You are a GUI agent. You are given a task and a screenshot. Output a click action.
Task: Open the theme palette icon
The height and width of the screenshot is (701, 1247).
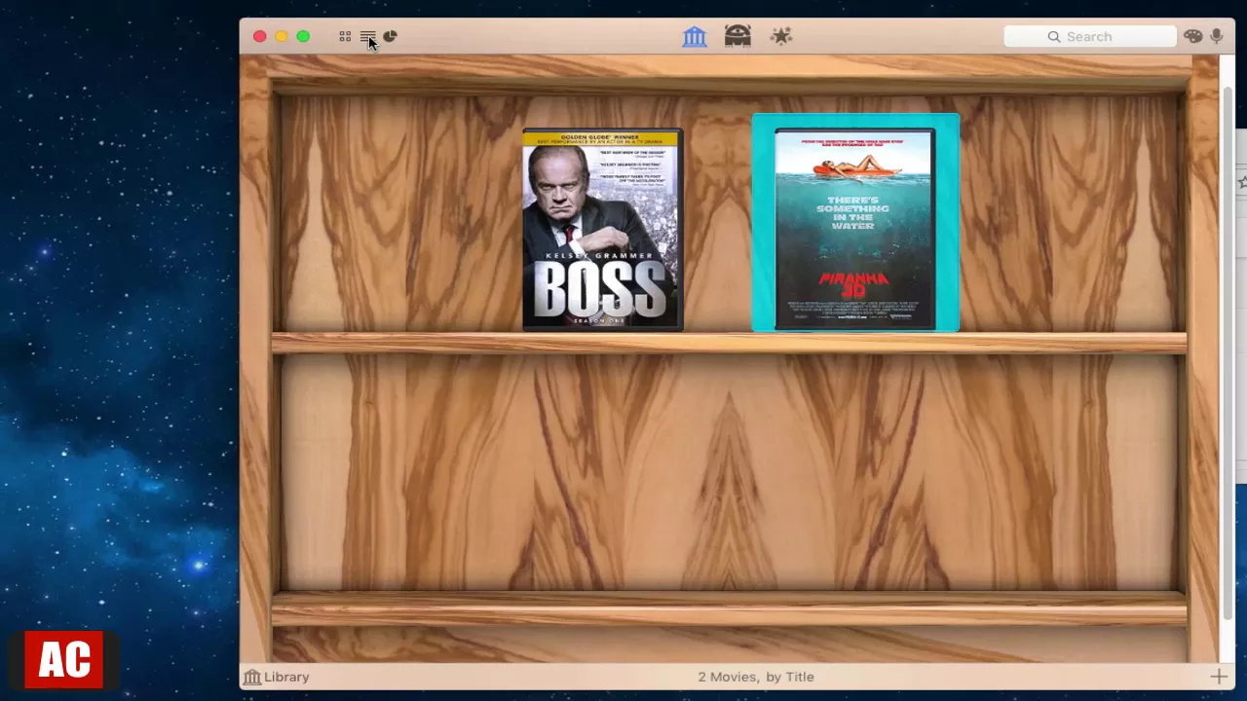pyautogui.click(x=1193, y=37)
